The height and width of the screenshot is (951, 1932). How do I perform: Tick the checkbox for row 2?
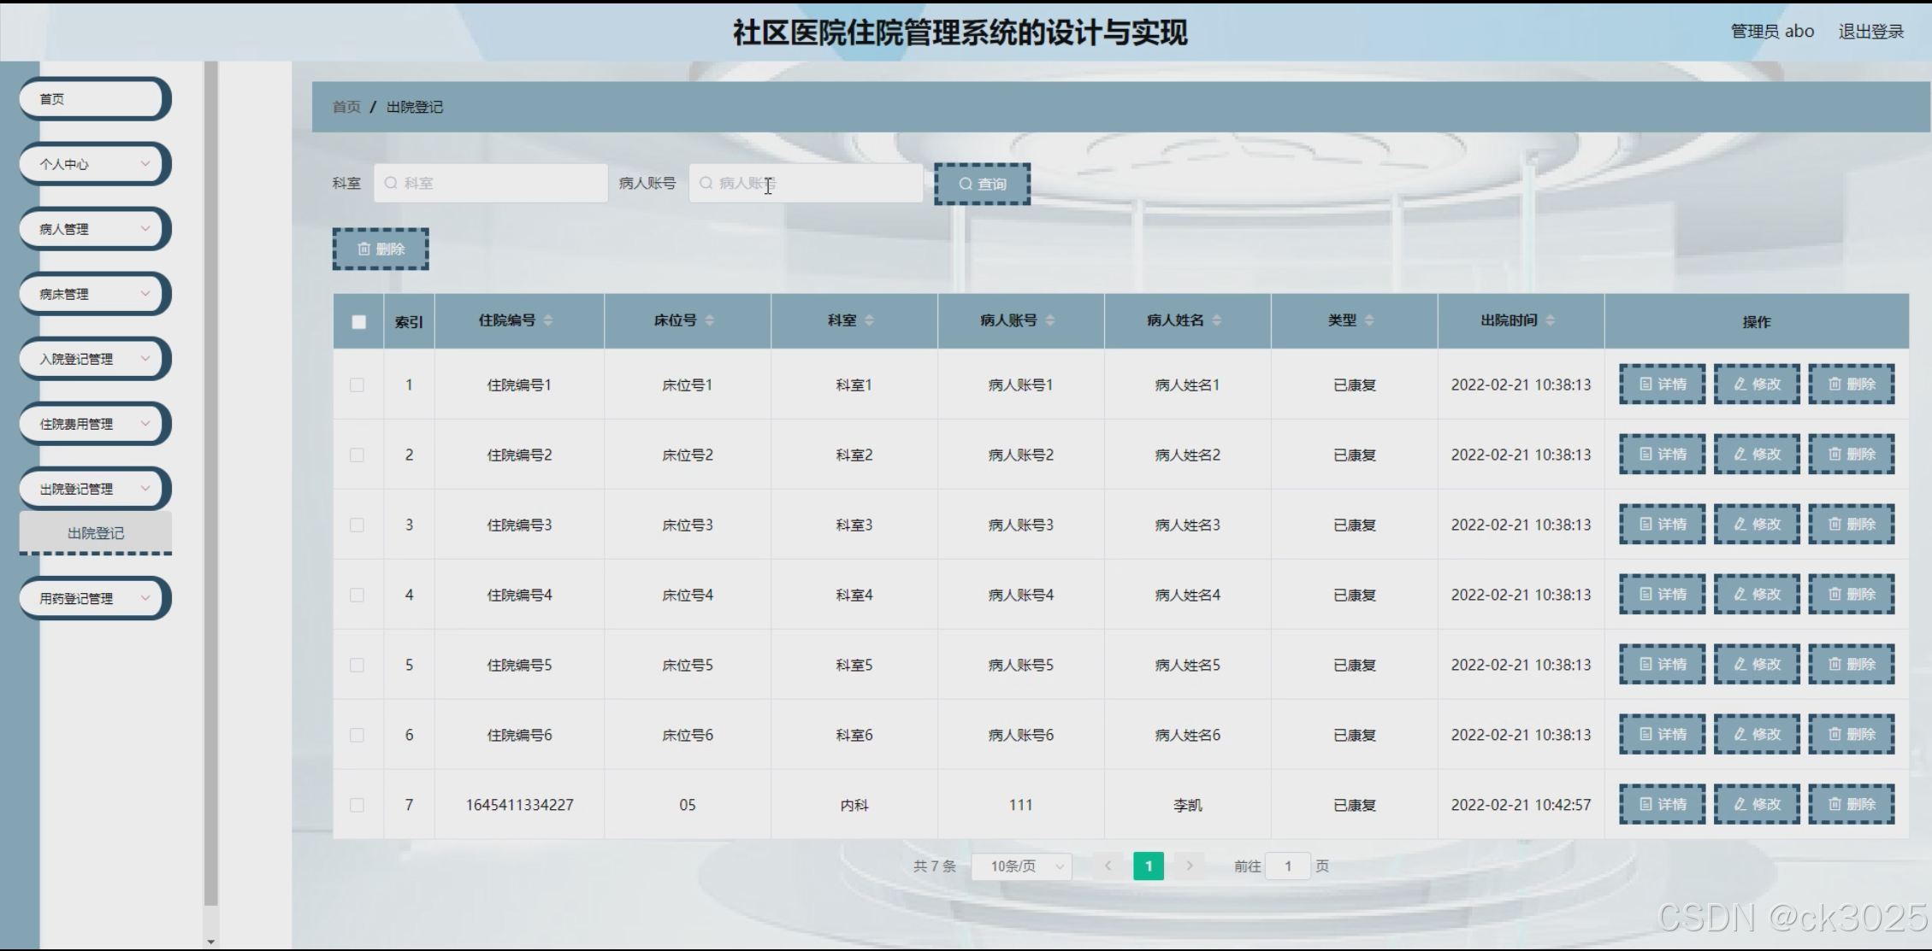click(x=357, y=455)
